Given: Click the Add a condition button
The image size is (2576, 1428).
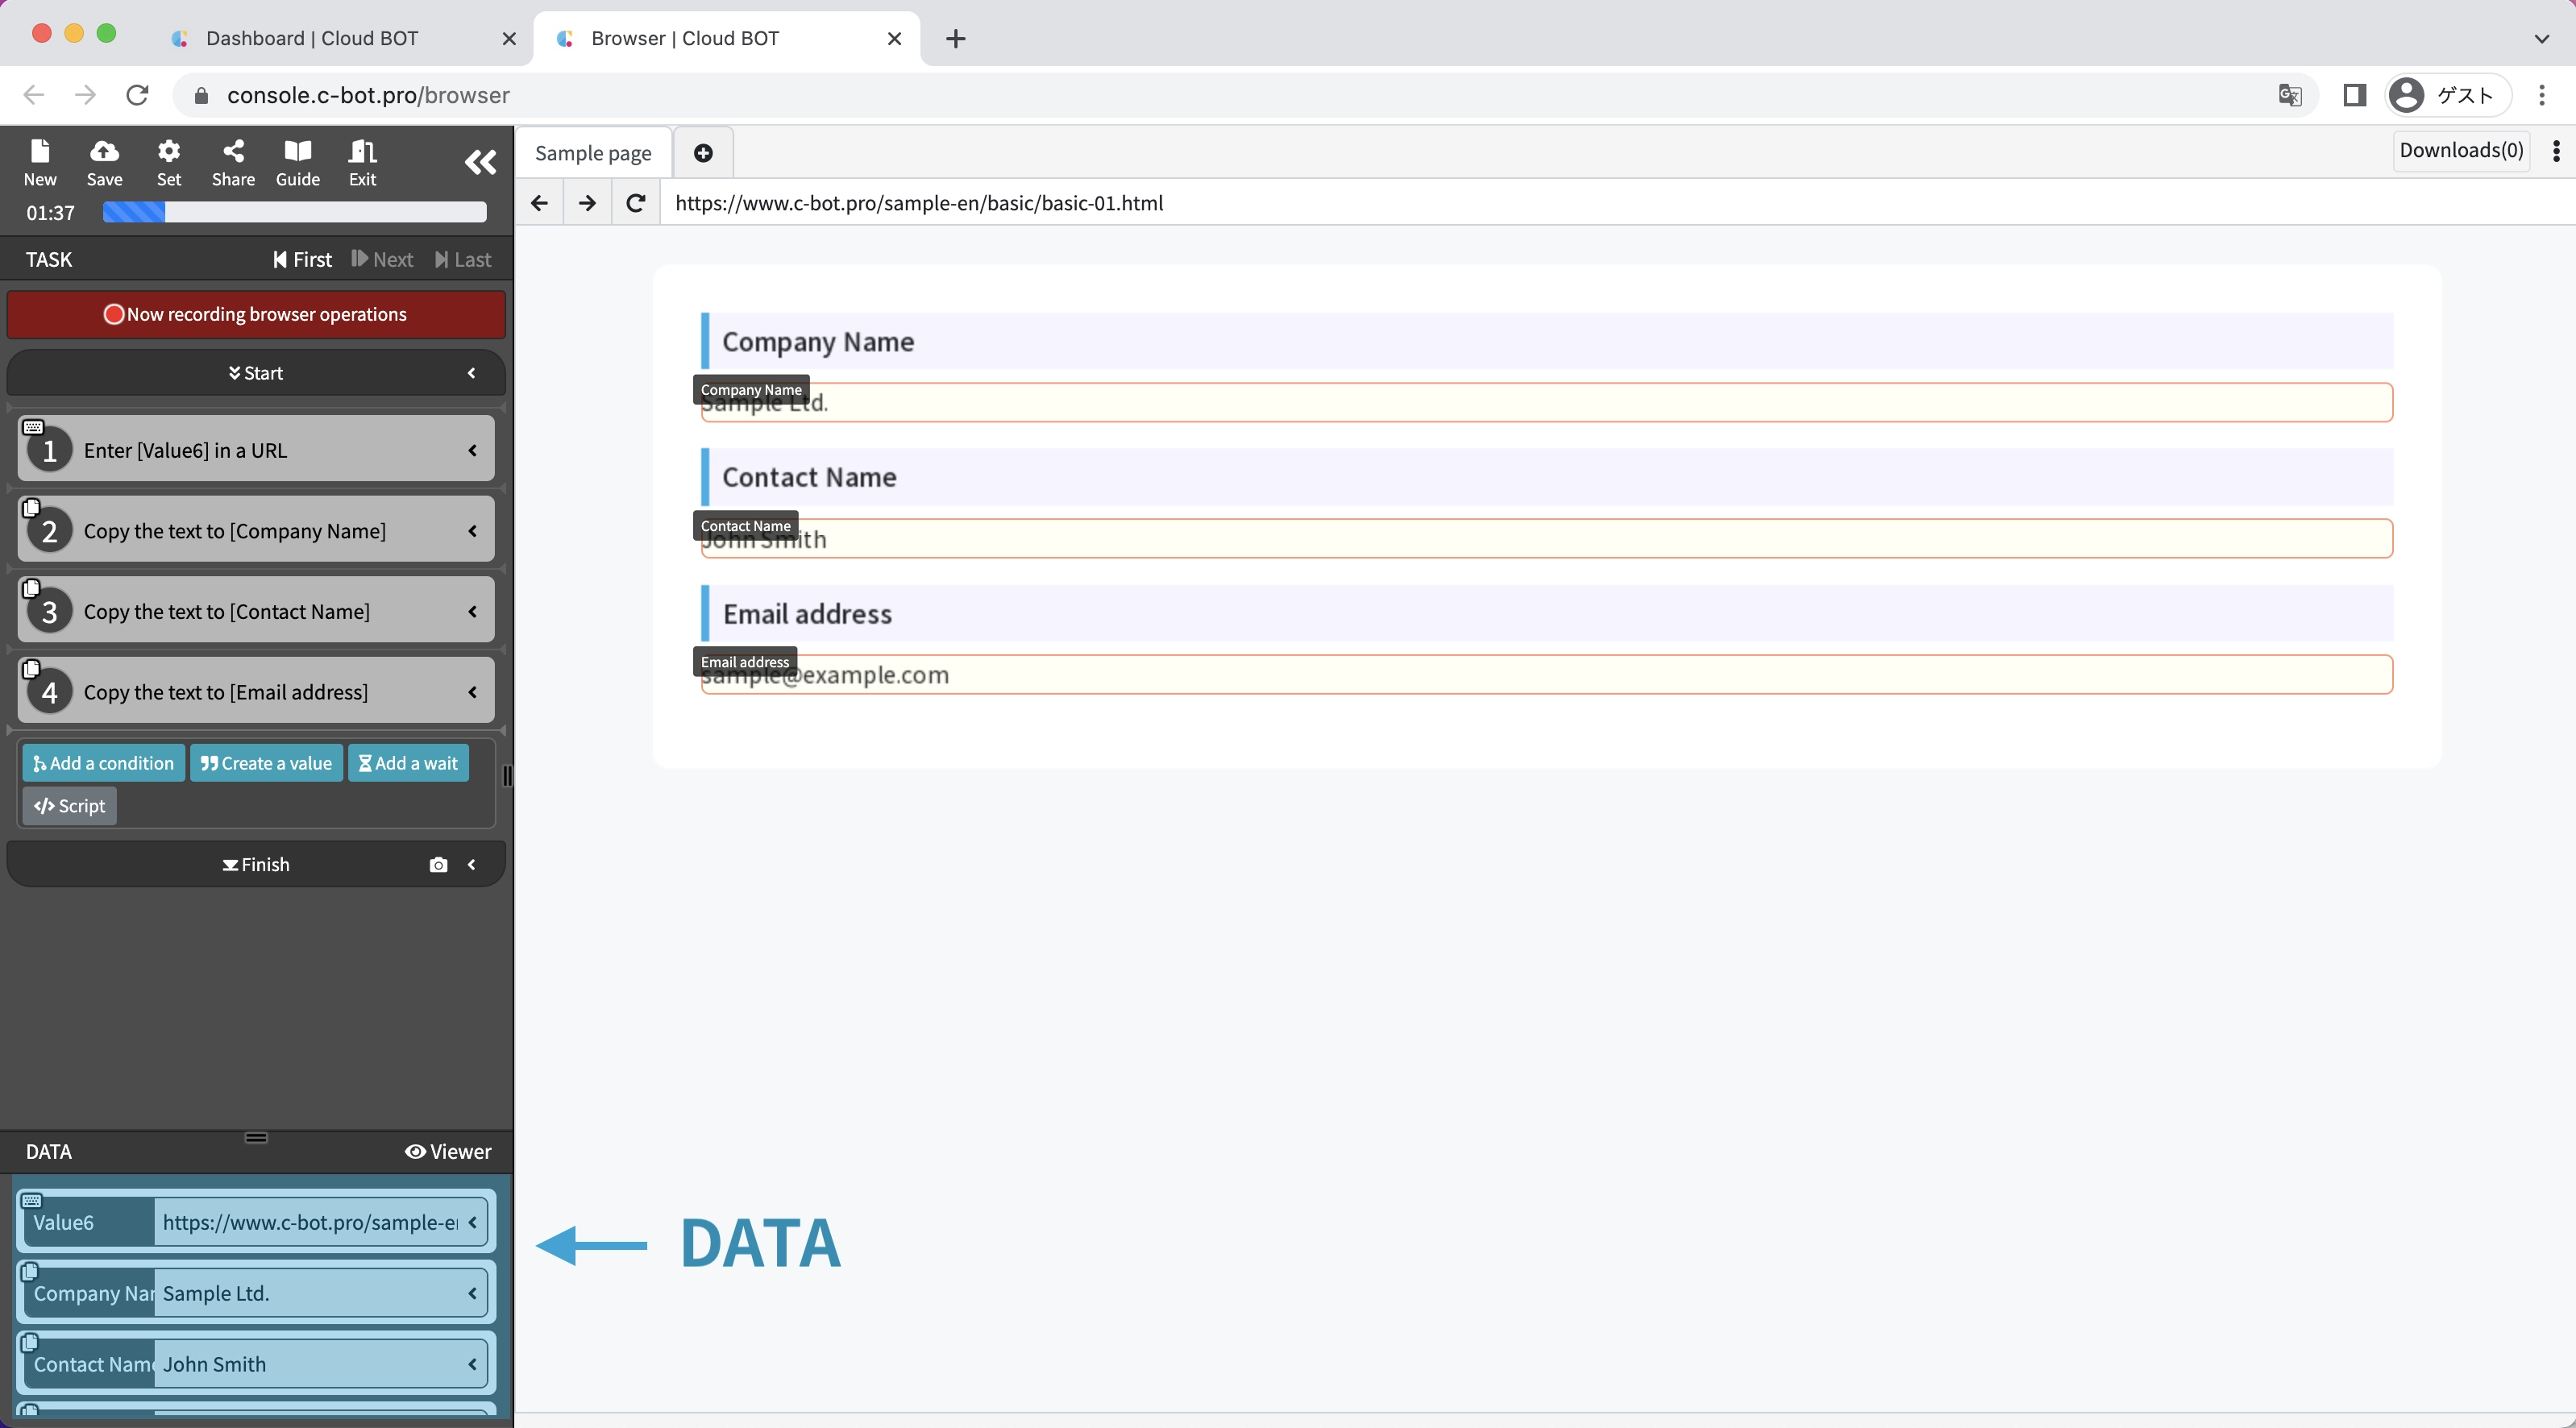Looking at the screenshot, I should coord(104,763).
